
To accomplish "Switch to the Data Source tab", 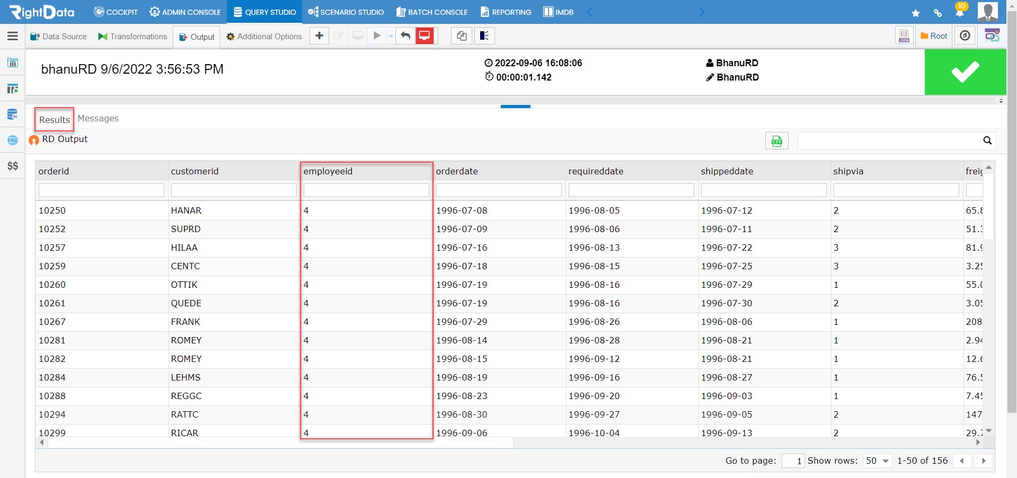I will click(58, 37).
